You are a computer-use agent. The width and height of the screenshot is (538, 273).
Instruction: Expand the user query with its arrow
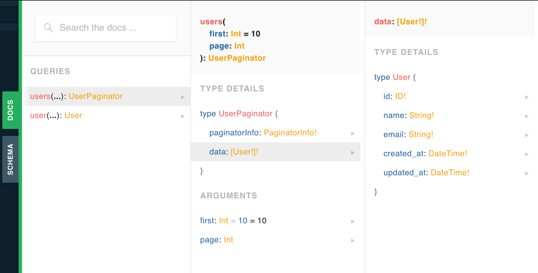click(183, 116)
